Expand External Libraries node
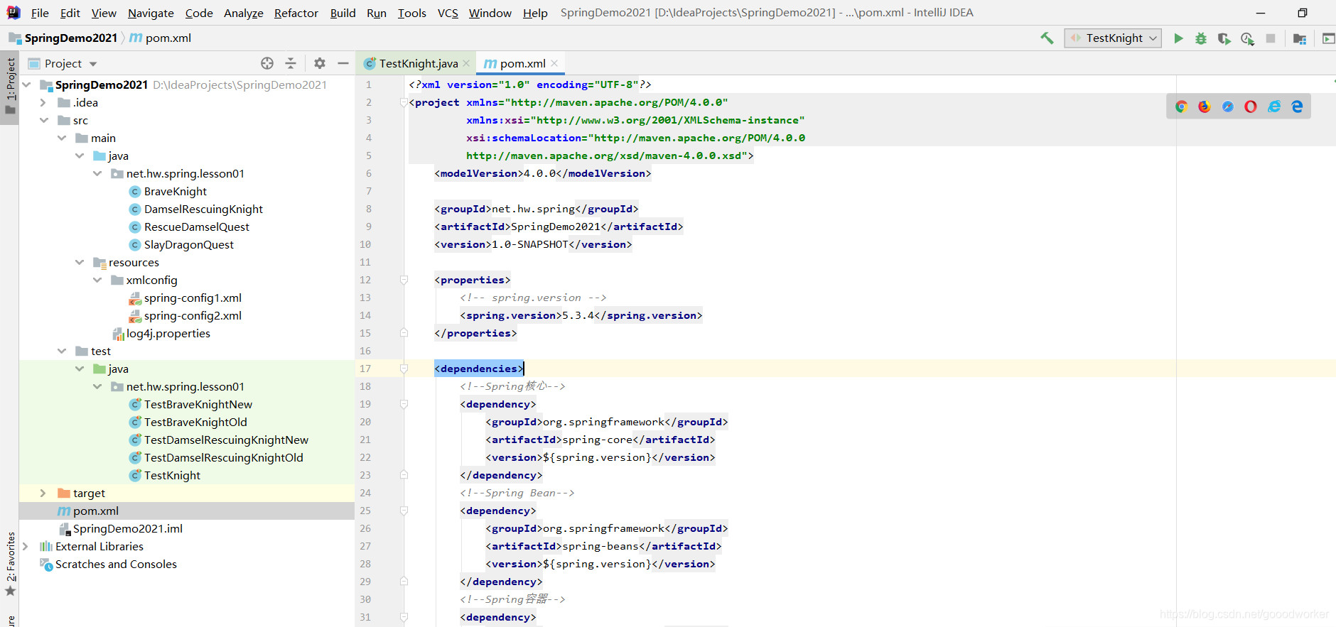1336x627 pixels. pos(26,546)
